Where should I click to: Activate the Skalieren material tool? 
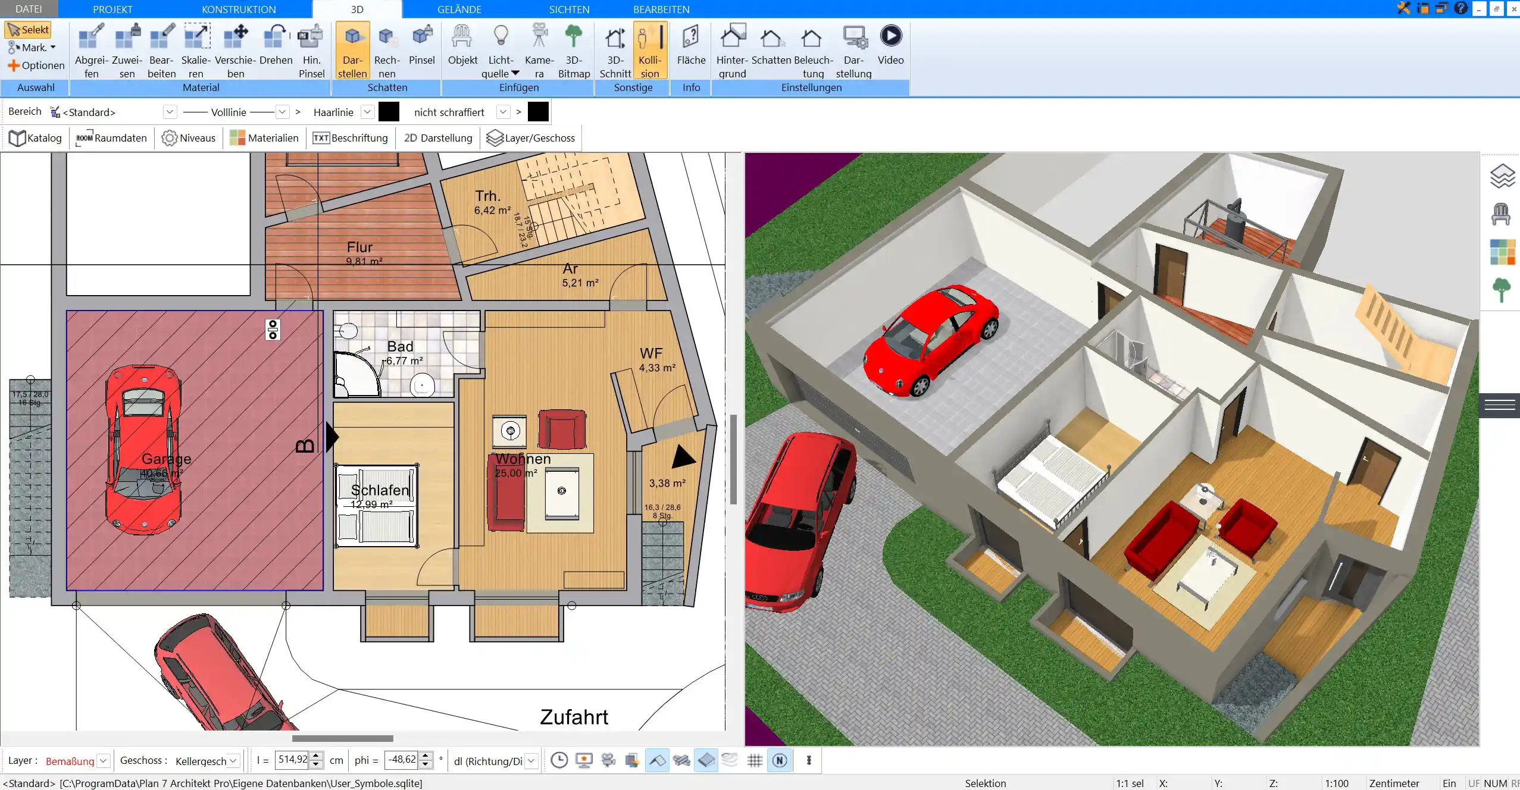(x=196, y=51)
